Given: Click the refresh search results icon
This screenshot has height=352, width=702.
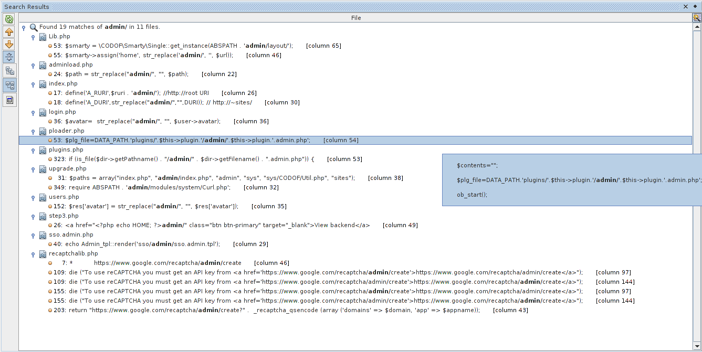Looking at the screenshot, I should [9, 19].
